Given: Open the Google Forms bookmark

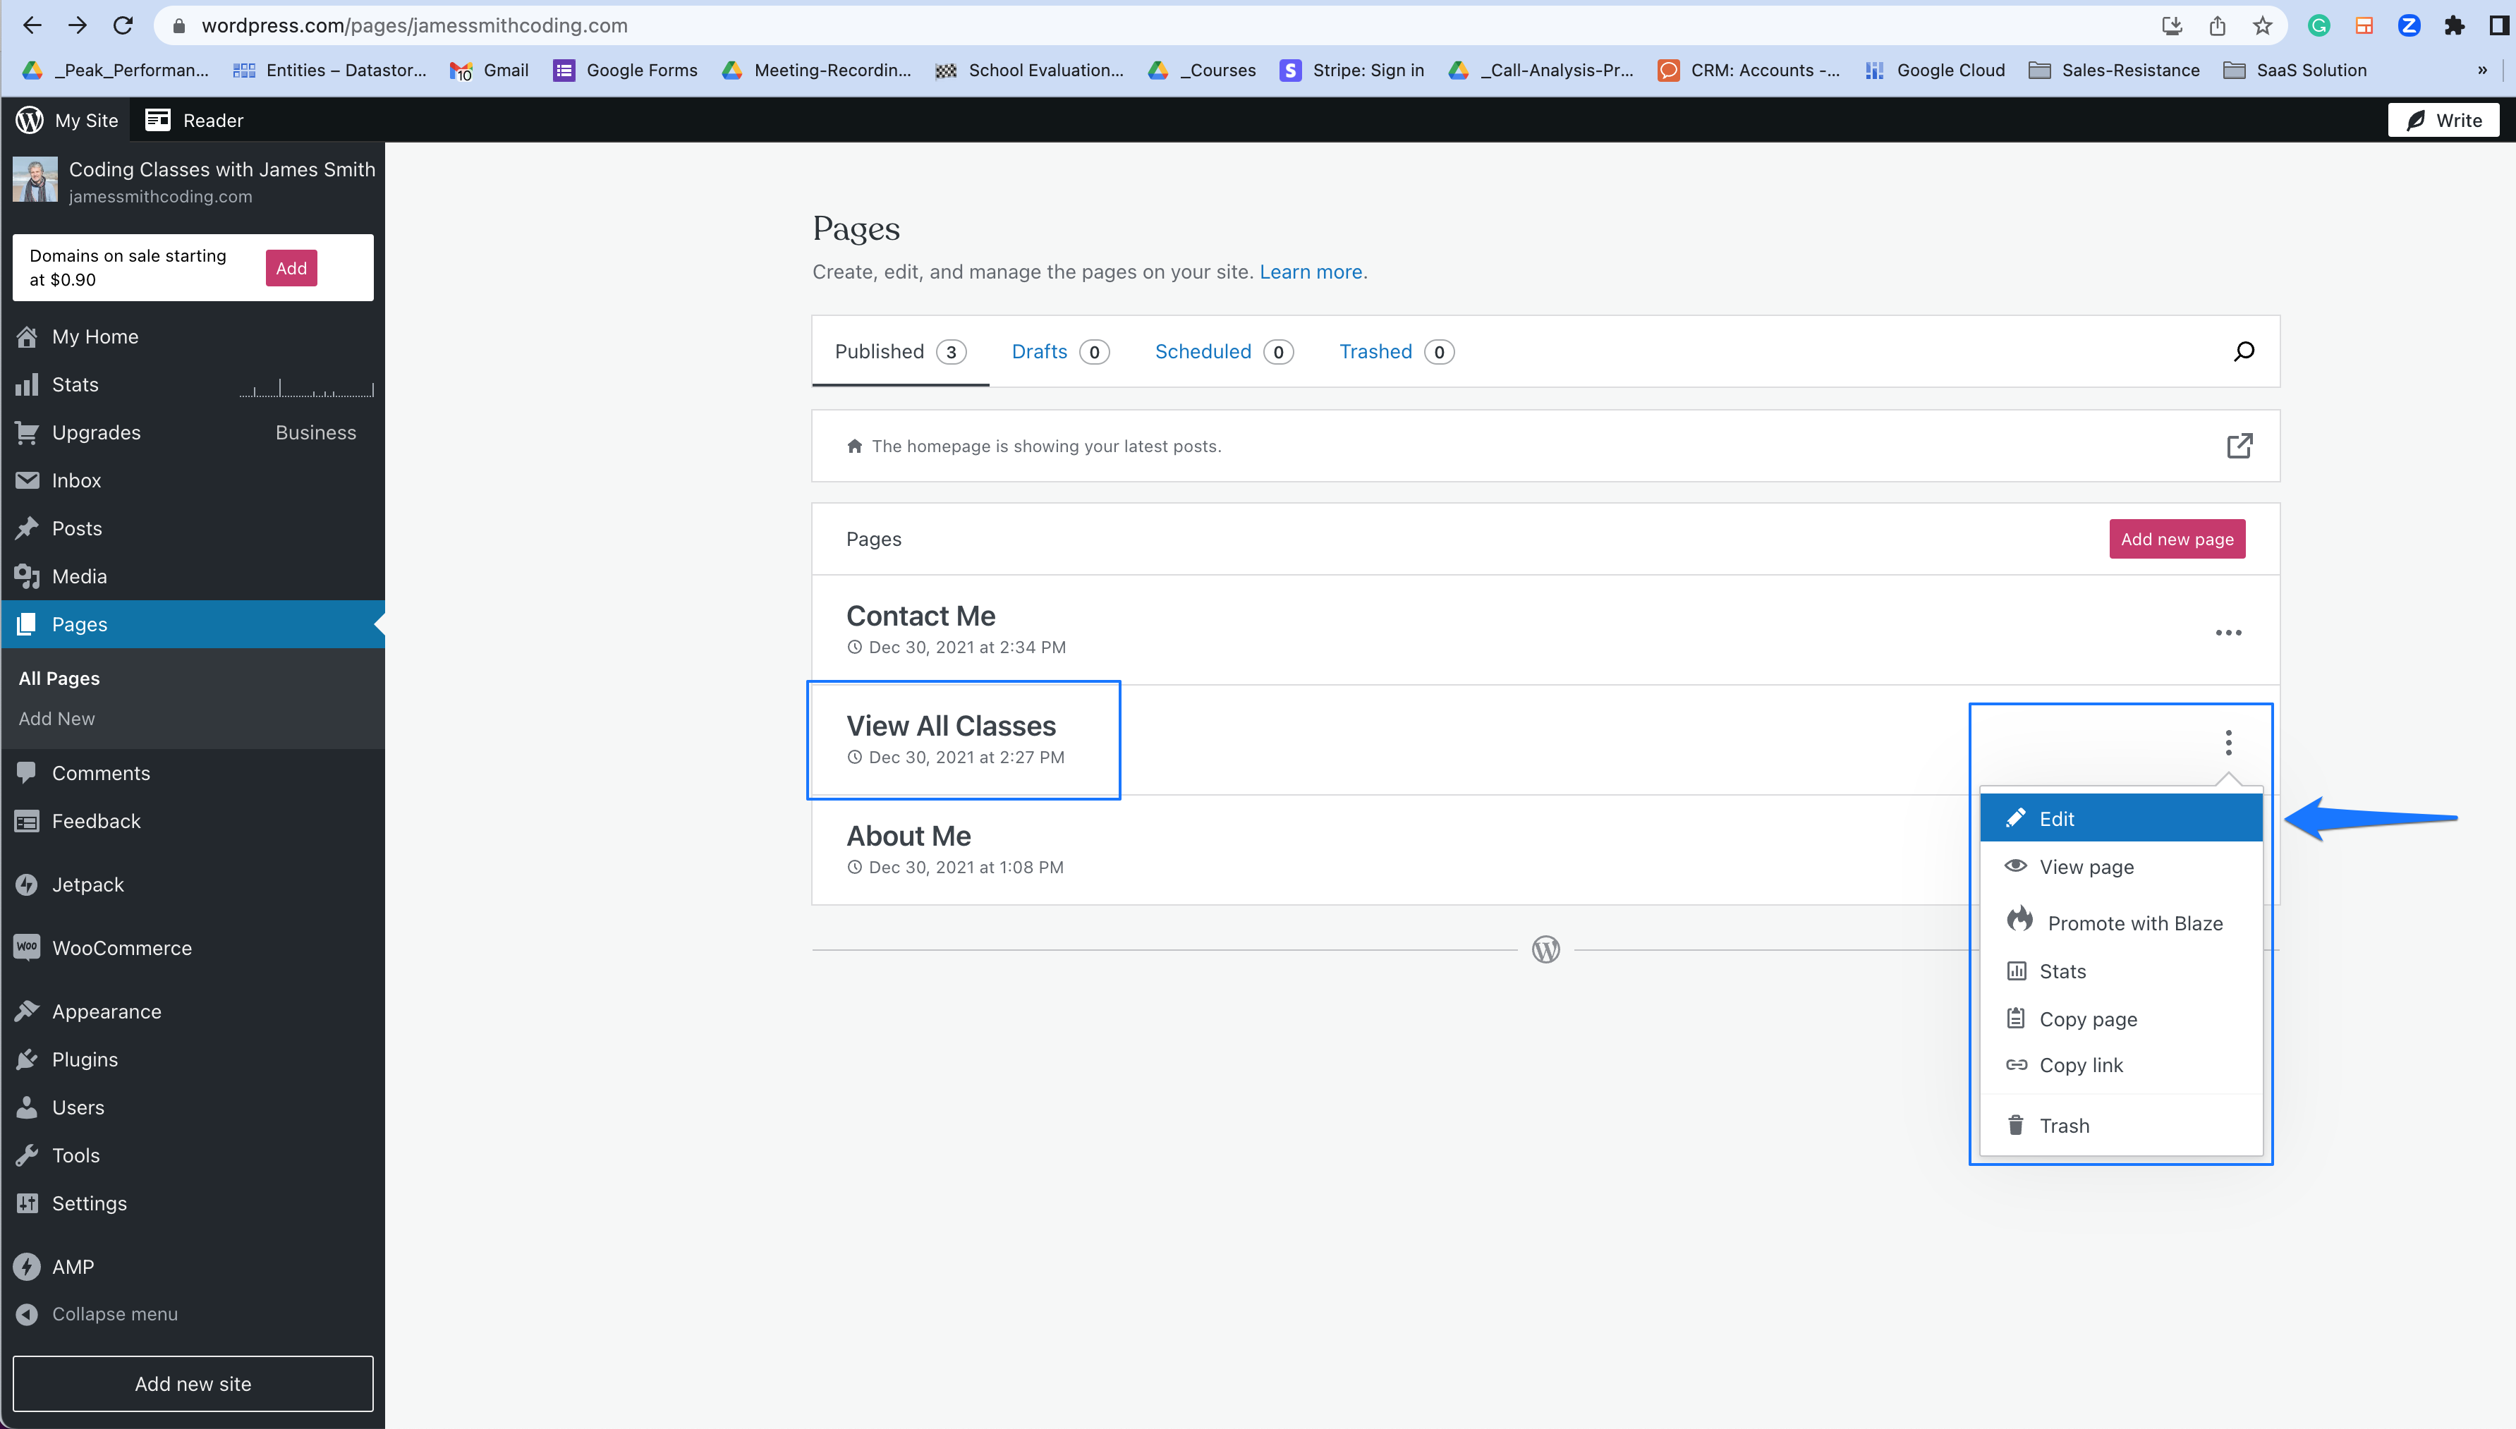Looking at the screenshot, I should click(x=626, y=70).
